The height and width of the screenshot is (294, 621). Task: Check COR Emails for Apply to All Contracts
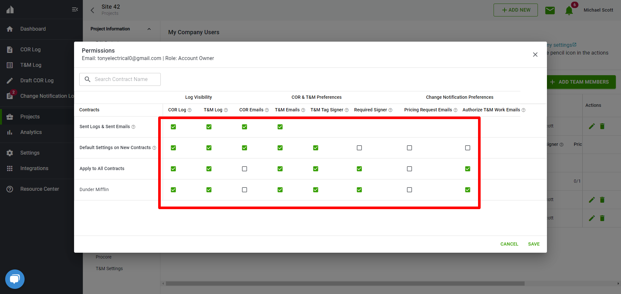[245, 169]
